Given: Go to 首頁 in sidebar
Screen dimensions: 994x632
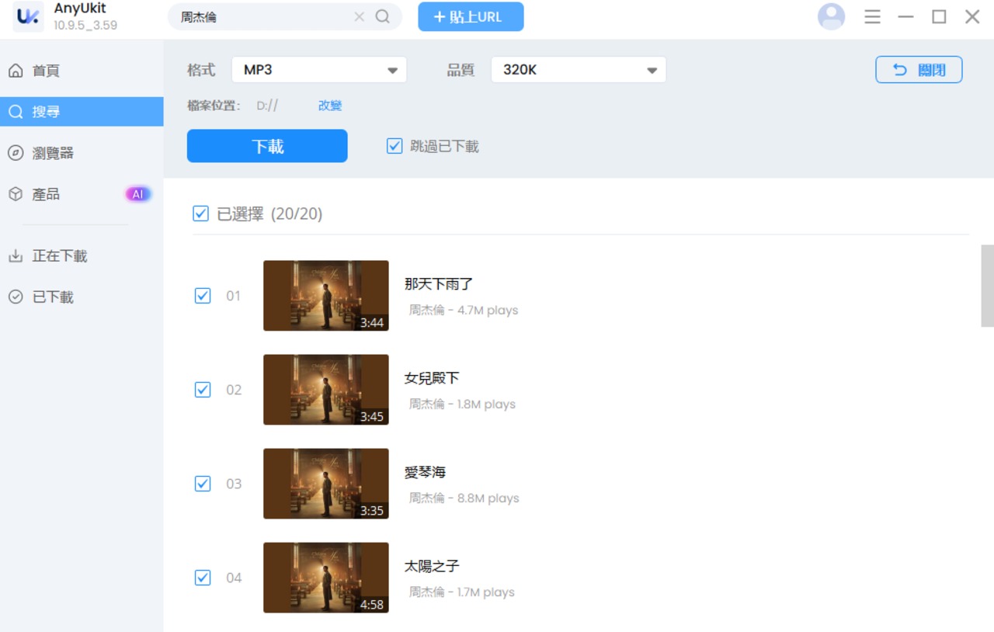Looking at the screenshot, I should (x=46, y=71).
